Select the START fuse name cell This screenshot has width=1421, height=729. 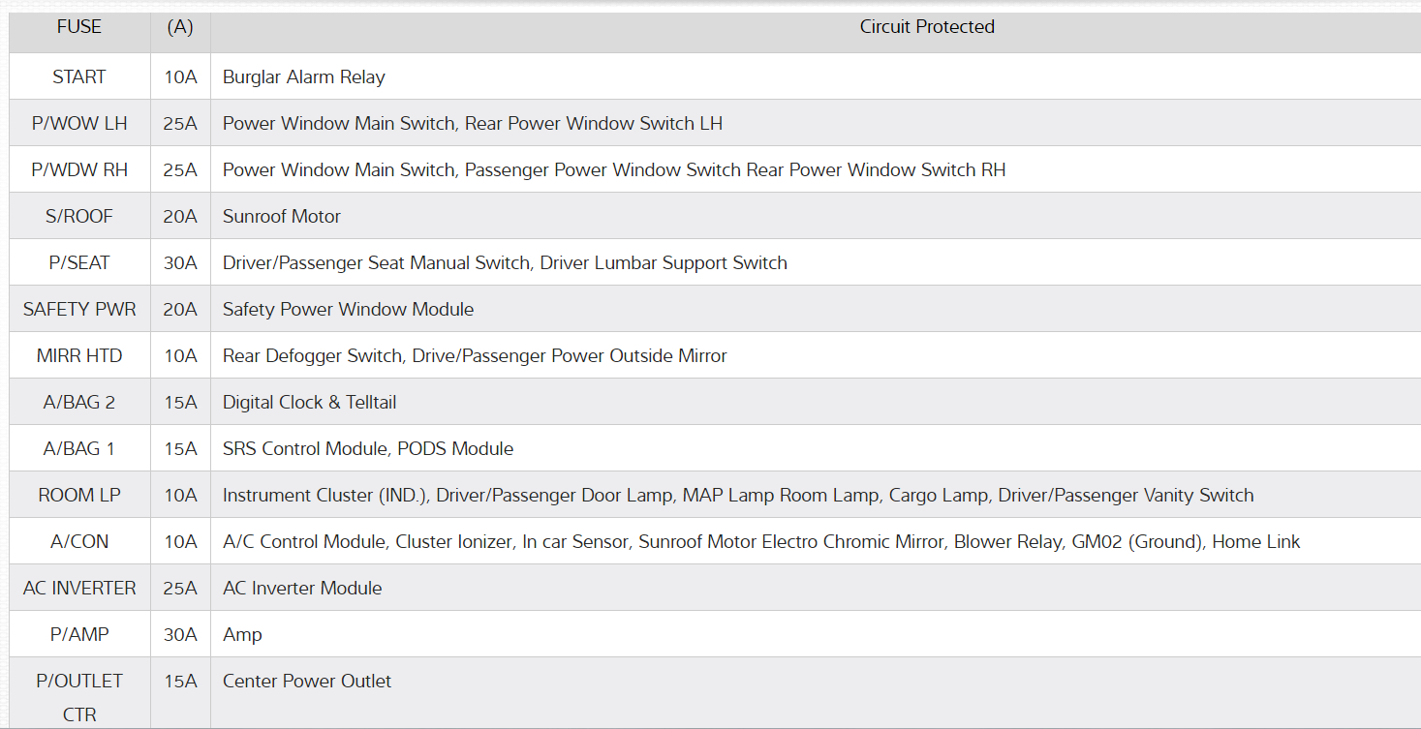[x=79, y=77]
